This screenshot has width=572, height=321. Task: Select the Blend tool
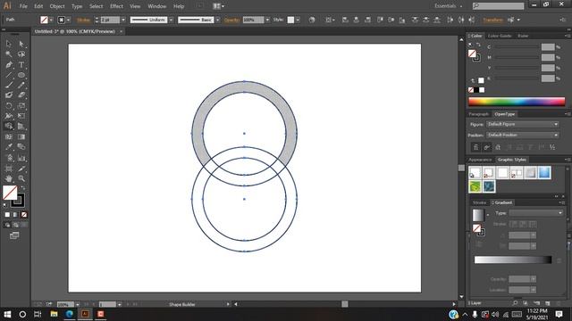click(21, 147)
